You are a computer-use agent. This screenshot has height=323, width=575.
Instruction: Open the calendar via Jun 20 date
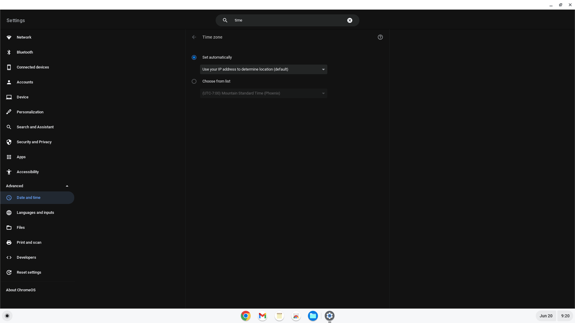pyautogui.click(x=546, y=316)
